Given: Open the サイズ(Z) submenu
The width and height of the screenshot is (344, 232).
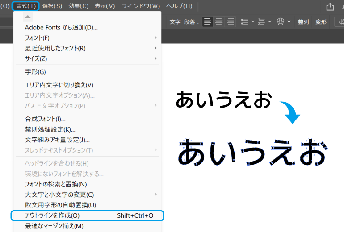Looking at the screenshot, I should (x=87, y=58).
